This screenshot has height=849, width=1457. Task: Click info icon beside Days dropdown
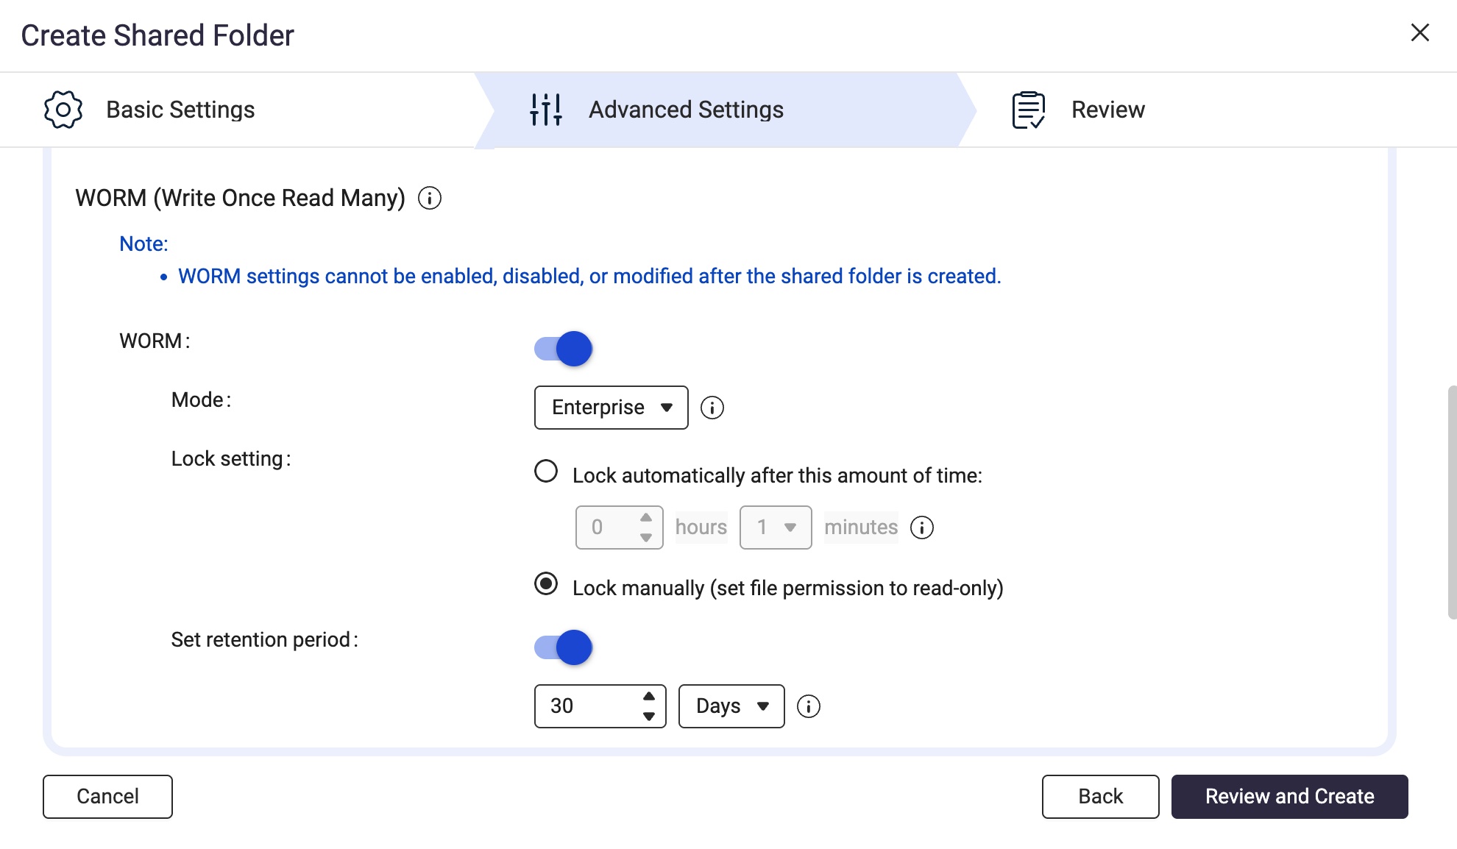tap(808, 706)
